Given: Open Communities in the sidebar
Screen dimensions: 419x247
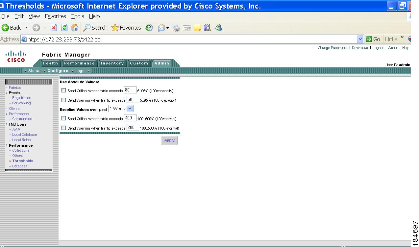Looking at the screenshot, I should 22,119.
